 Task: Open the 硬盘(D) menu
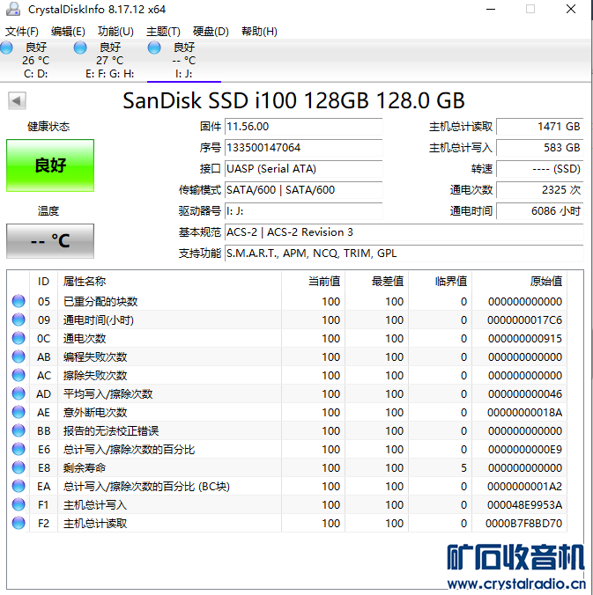click(211, 31)
